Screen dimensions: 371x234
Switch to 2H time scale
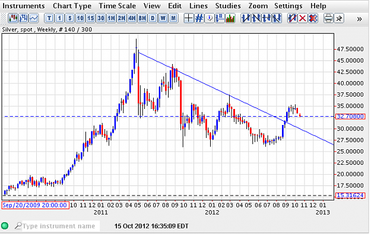click(122, 18)
